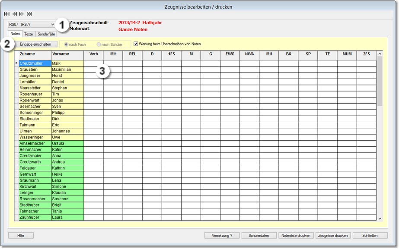The height and width of the screenshot is (249, 399).
Task: Open the Sonderfälle tab
Action: point(46,34)
